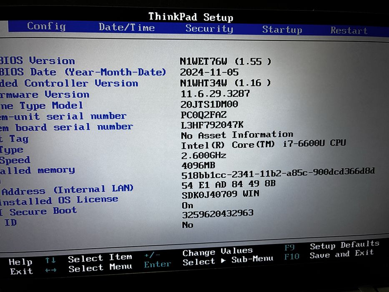
Task: Click the Select Item hint
Action: pyautogui.click(x=100, y=258)
